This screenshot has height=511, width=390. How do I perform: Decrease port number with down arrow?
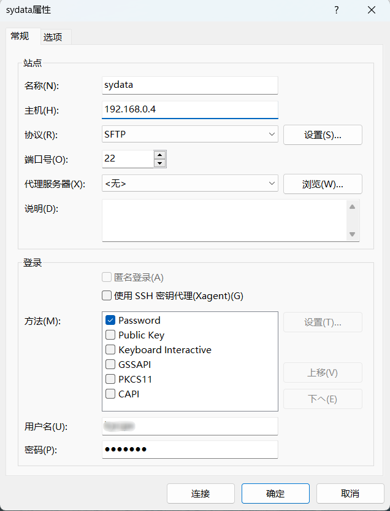(x=159, y=163)
